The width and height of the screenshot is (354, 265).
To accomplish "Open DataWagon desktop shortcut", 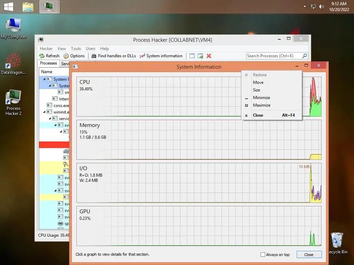I will 13,64.
